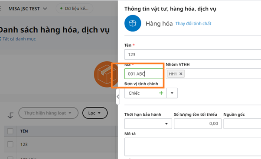Image resolution: width=261 pixels, height=159 pixels.
Task: Click the 123 row in the goods list
Action: point(61,144)
